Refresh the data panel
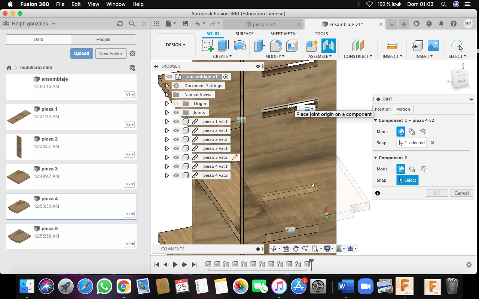 pyautogui.click(x=120, y=24)
